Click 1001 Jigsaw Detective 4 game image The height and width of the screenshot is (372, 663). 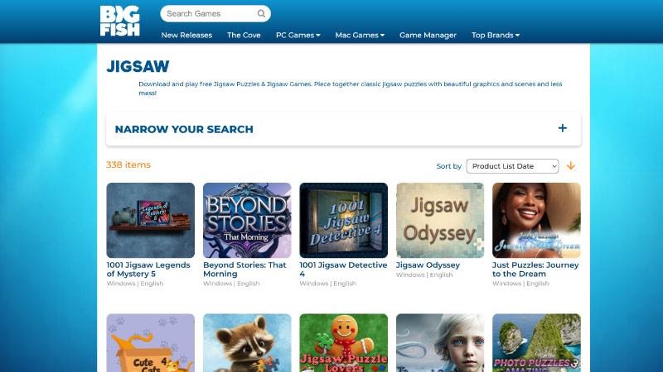(343, 220)
